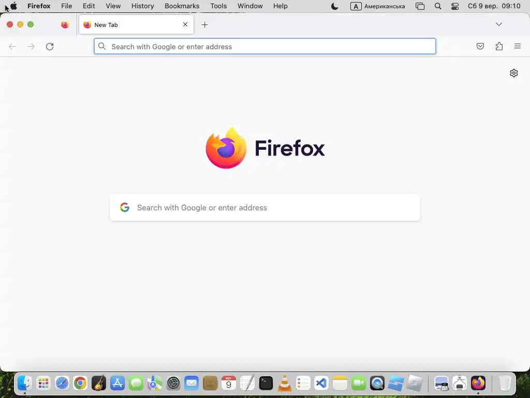Open Reminders from the Dock
The image size is (530, 398).
tap(303, 383)
